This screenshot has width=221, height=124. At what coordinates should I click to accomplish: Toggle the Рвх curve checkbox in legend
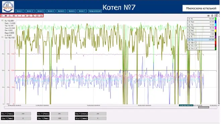189,31
